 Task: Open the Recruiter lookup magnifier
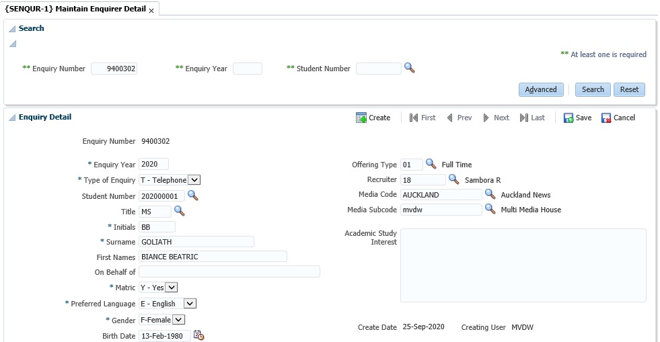tap(453, 179)
